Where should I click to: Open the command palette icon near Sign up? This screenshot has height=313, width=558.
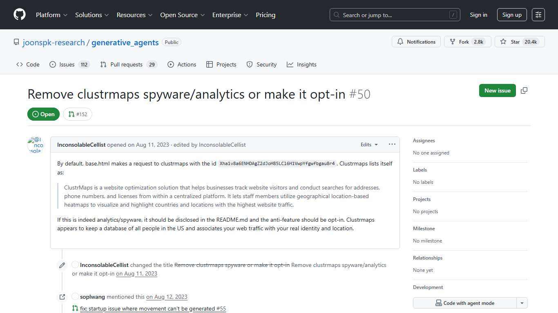pyautogui.click(x=538, y=14)
